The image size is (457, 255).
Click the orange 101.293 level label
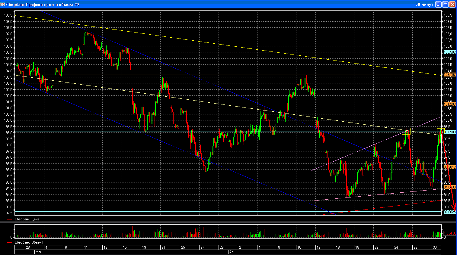pyautogui.click(x=449, y=104)
